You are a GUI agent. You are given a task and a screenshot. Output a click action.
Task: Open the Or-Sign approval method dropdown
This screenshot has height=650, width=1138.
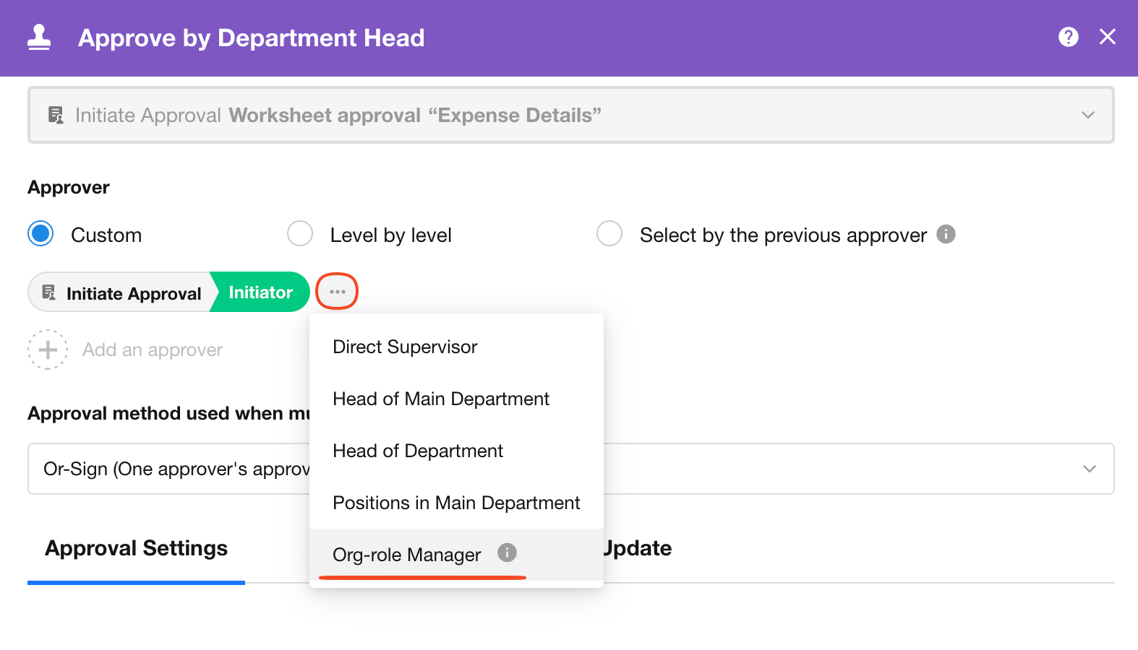[x=1089, y=469]
